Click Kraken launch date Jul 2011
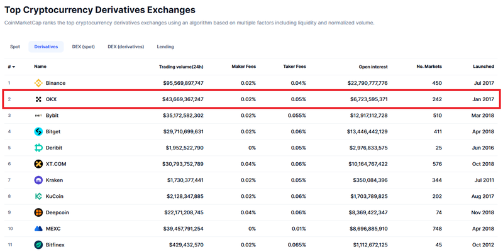The width and height of the screenshot is (503, 252). [484, 180]
